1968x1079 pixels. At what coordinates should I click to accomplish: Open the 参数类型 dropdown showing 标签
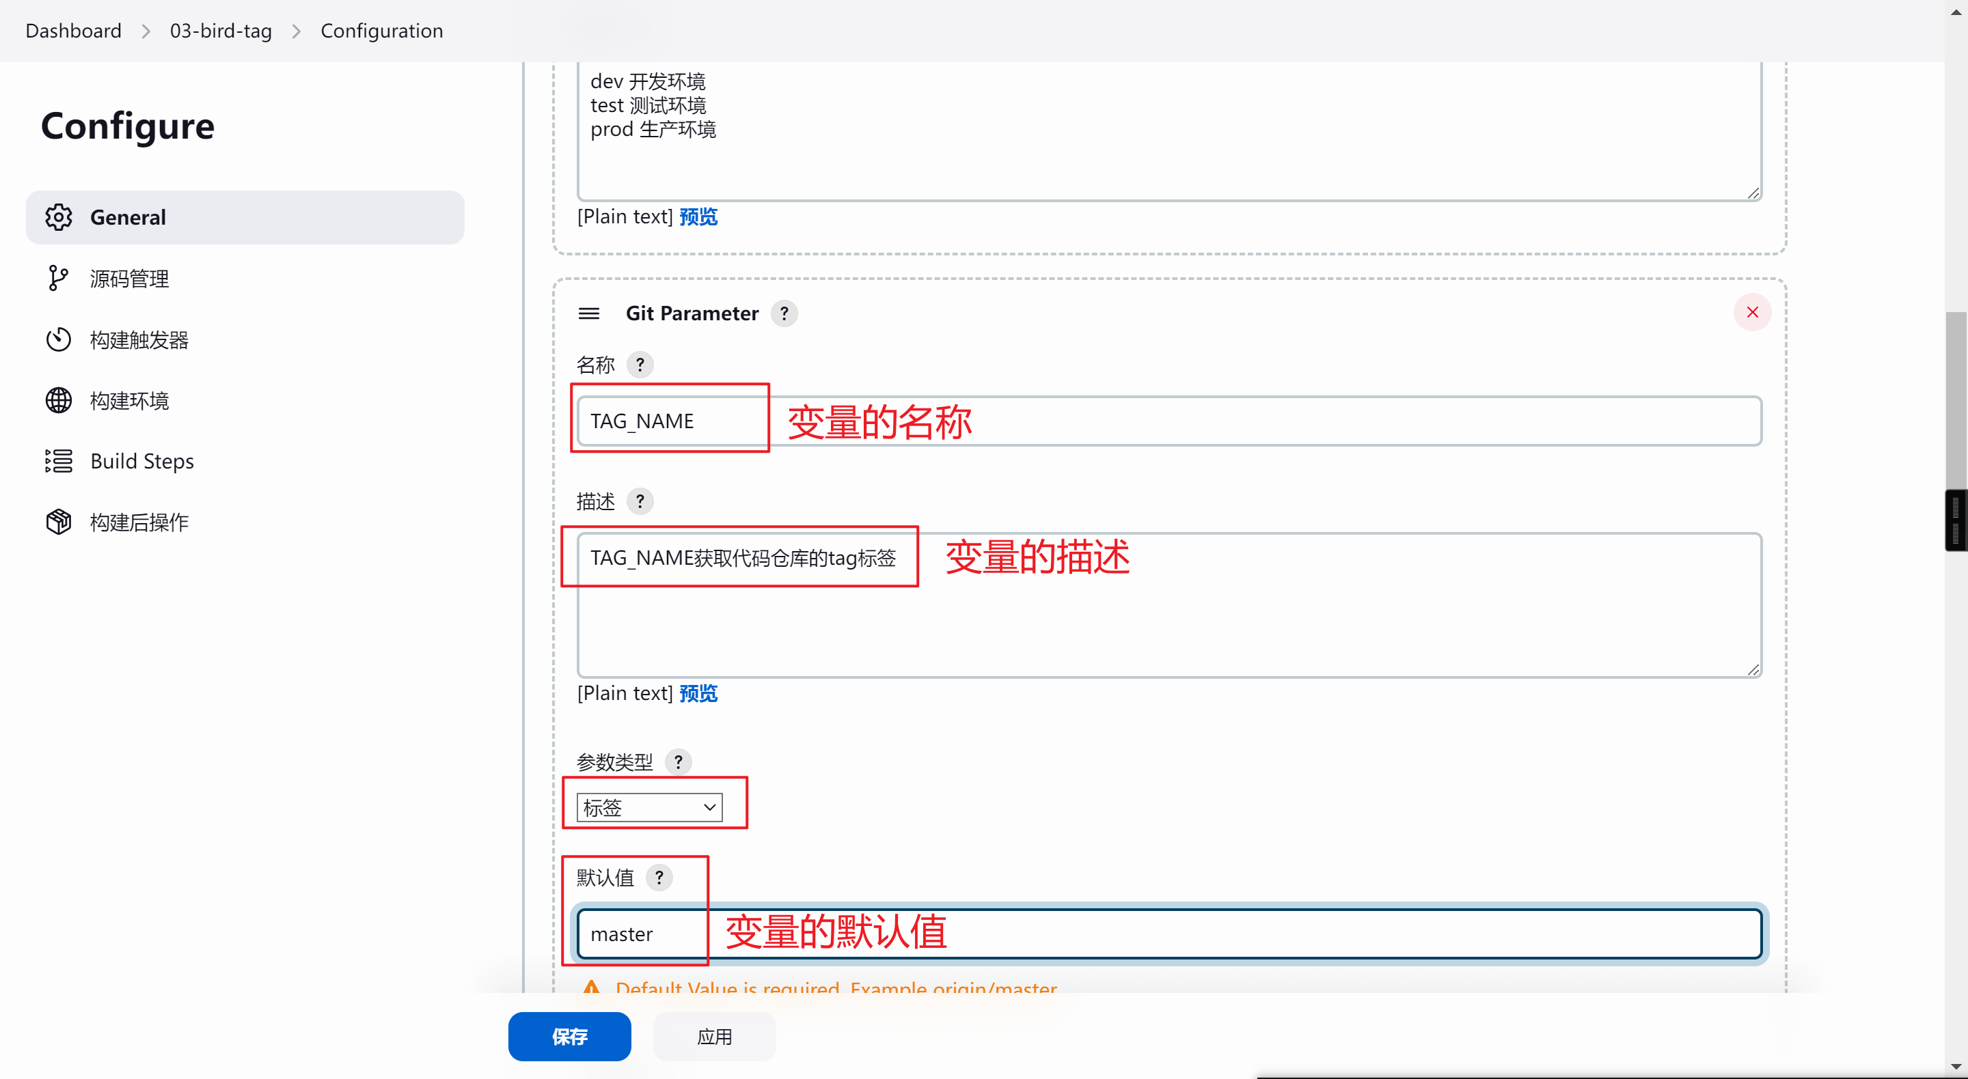click(649, 807)
